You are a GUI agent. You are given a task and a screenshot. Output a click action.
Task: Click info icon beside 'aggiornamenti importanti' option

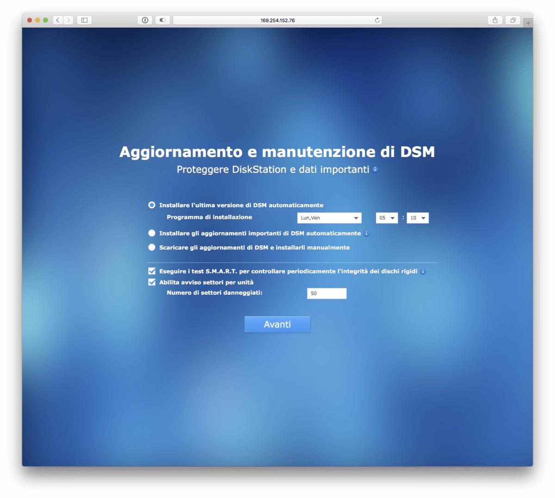coord(366,234)
